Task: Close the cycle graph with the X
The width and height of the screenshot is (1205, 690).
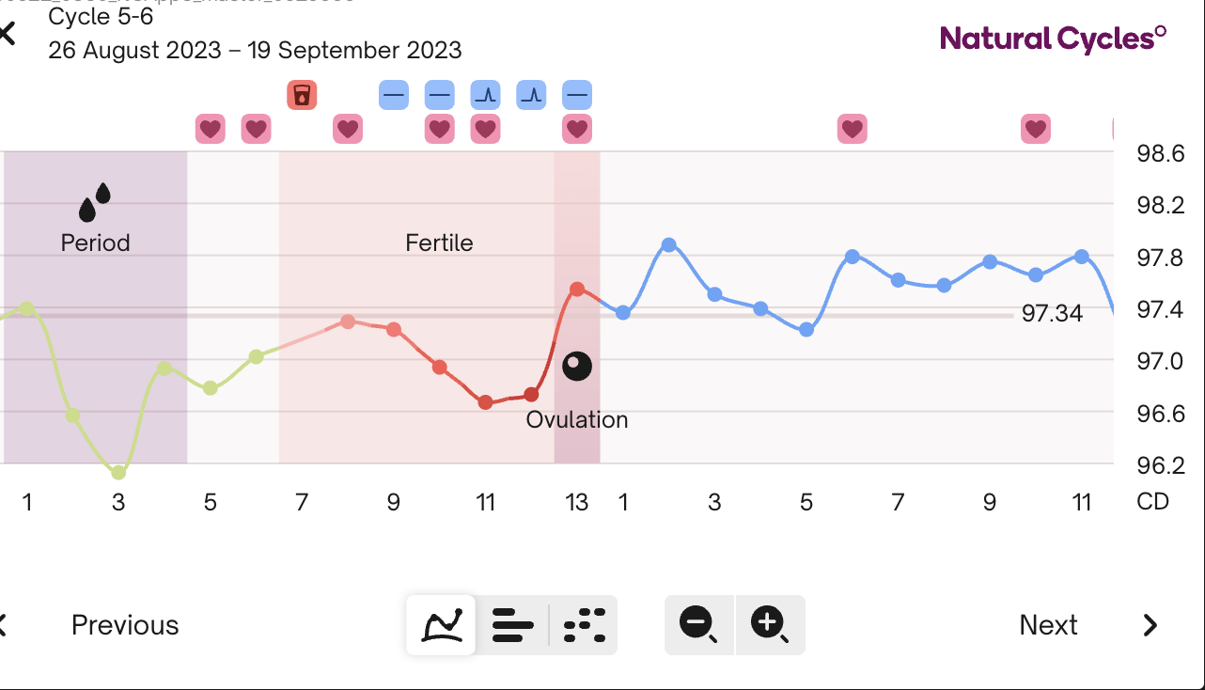Action: pyautogui.click(x=8, y=35)
